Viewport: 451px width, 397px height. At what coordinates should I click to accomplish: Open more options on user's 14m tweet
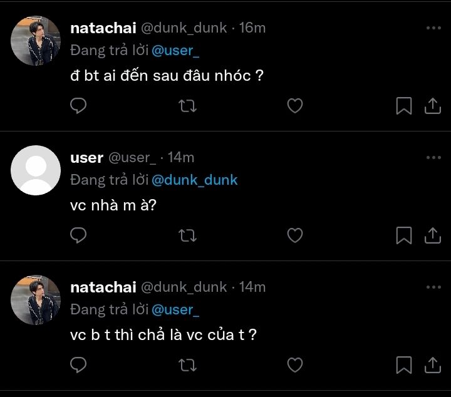pos(433,158)
